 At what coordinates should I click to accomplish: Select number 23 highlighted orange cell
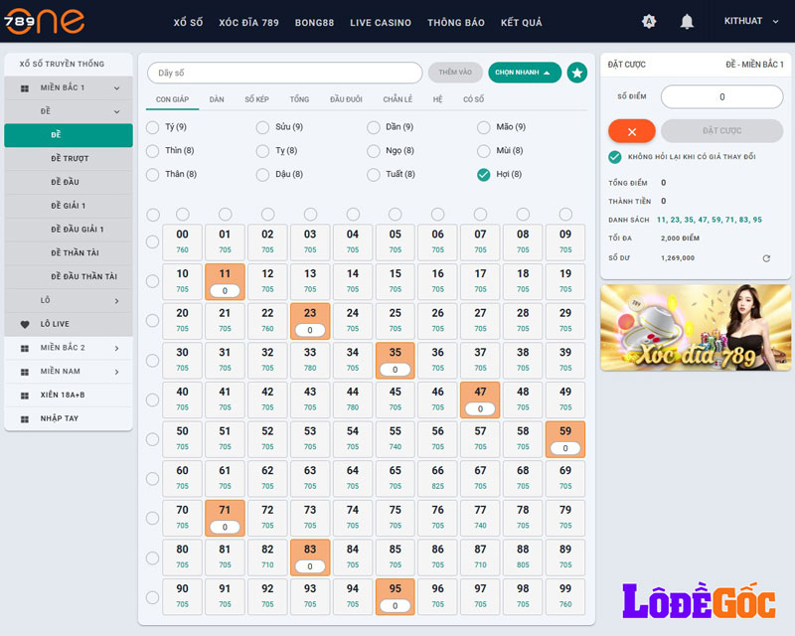[310, 321]
